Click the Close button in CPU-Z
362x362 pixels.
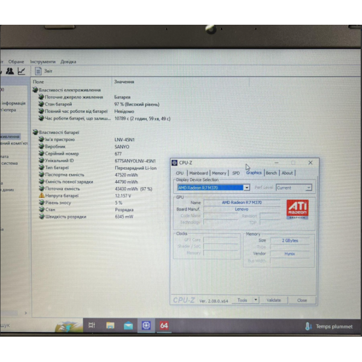coord(302,300)
